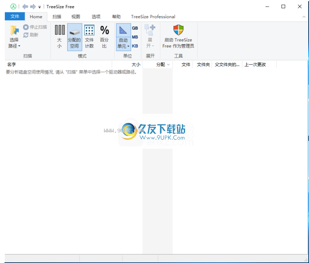Click the window resize grip in status bar
This screenshot has width=309, height=263.
click(306, 260)
